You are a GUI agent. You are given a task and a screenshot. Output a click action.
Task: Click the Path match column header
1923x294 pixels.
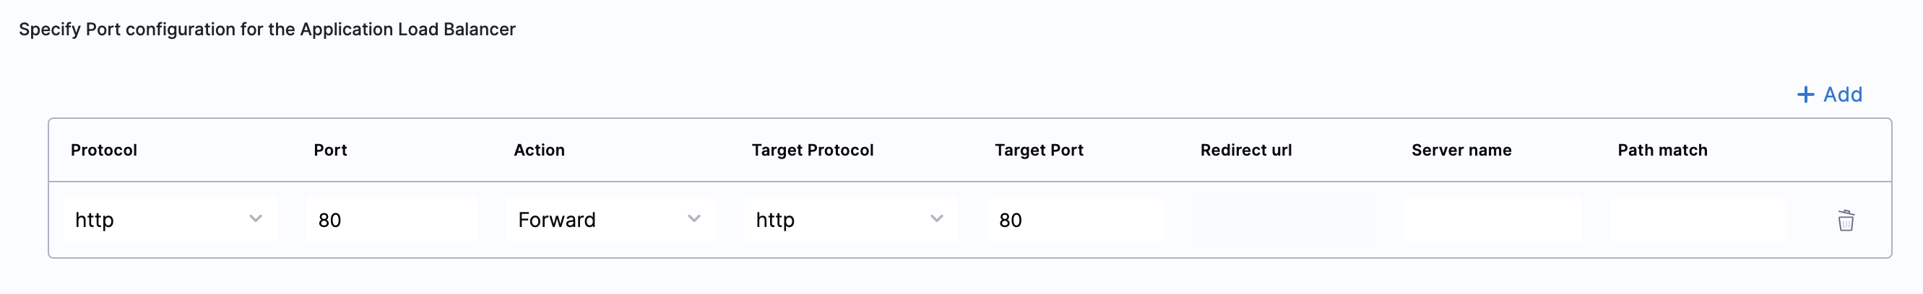coord(1661,151)
